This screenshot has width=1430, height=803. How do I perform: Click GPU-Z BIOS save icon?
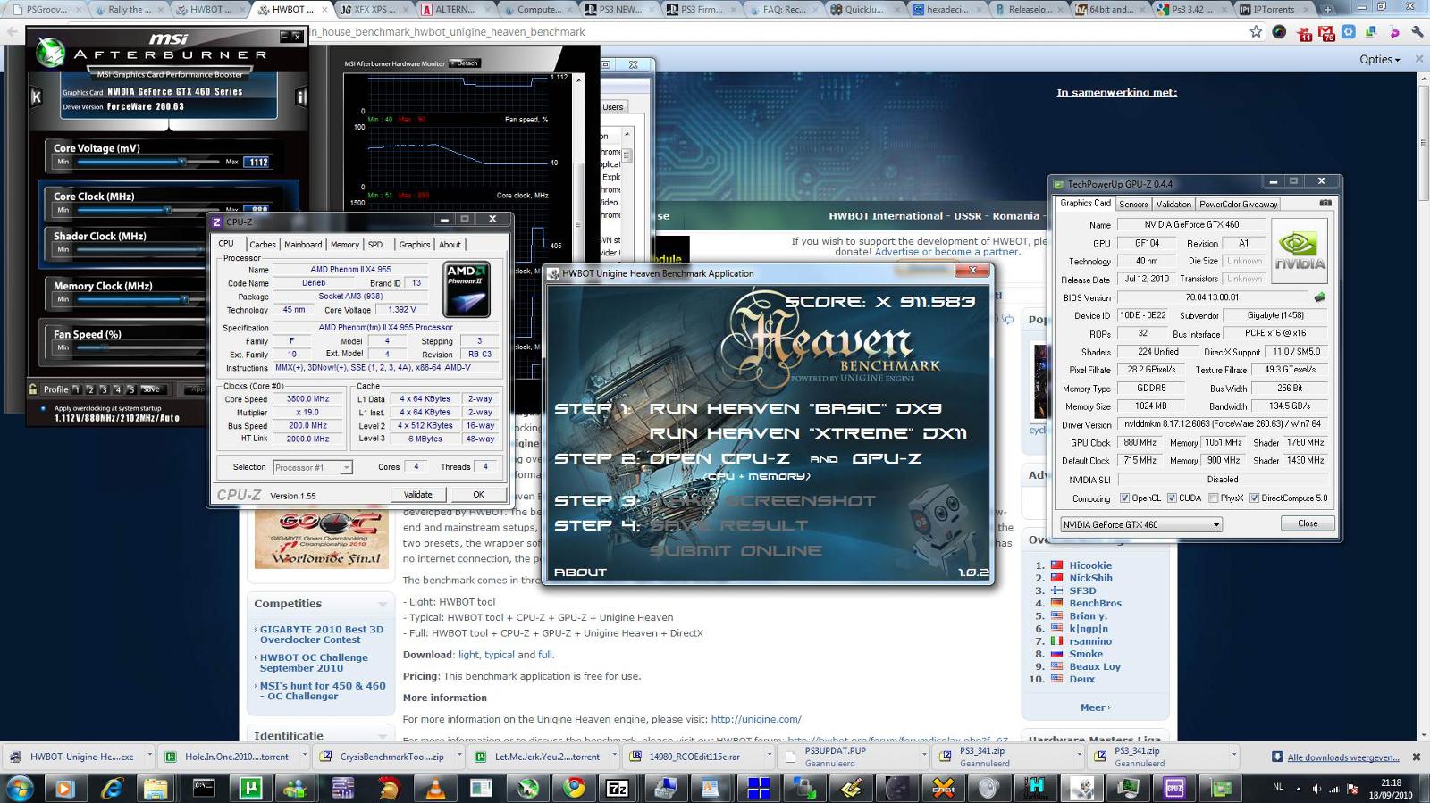pyautogui.click(x=1318, y=297)
